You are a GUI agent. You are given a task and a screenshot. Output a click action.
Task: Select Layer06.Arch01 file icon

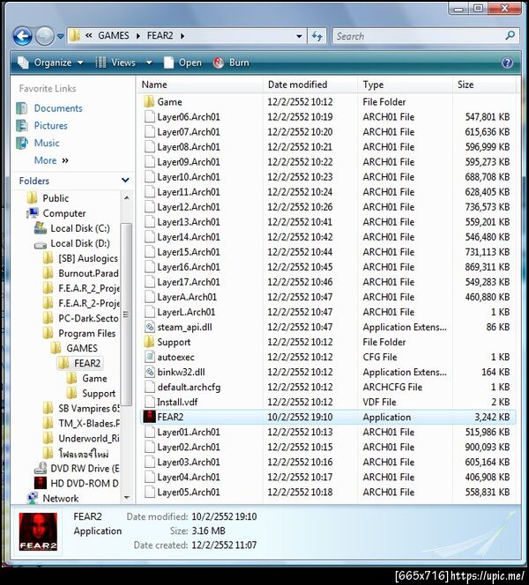click(x=149, y=117)
